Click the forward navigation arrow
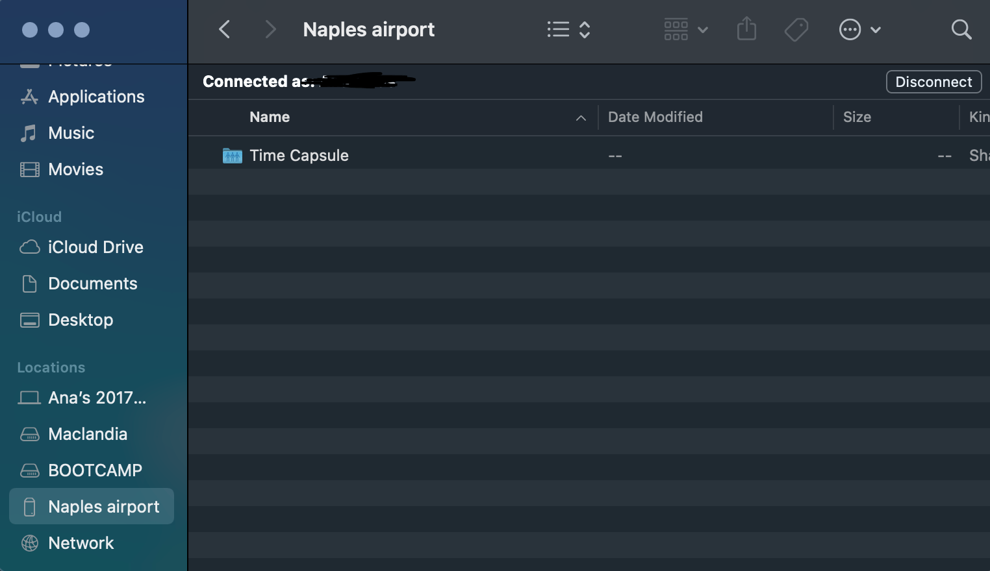 (270, 30)
